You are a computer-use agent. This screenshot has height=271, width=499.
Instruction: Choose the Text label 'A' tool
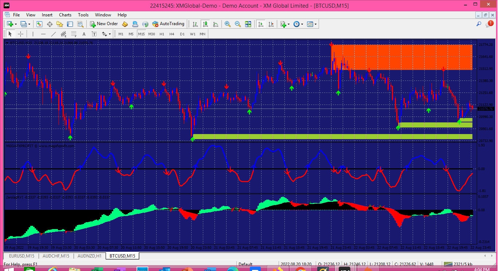click(84, 34)
